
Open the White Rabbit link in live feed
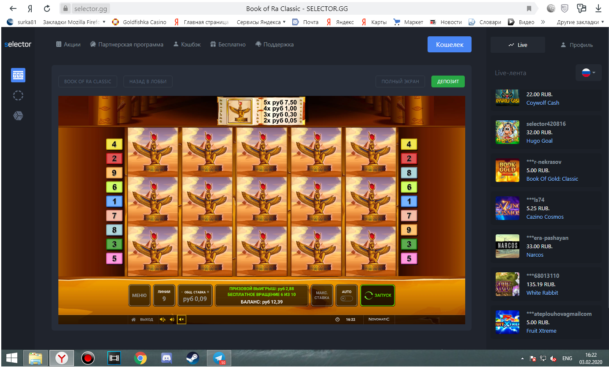click(x=542, y=293)
